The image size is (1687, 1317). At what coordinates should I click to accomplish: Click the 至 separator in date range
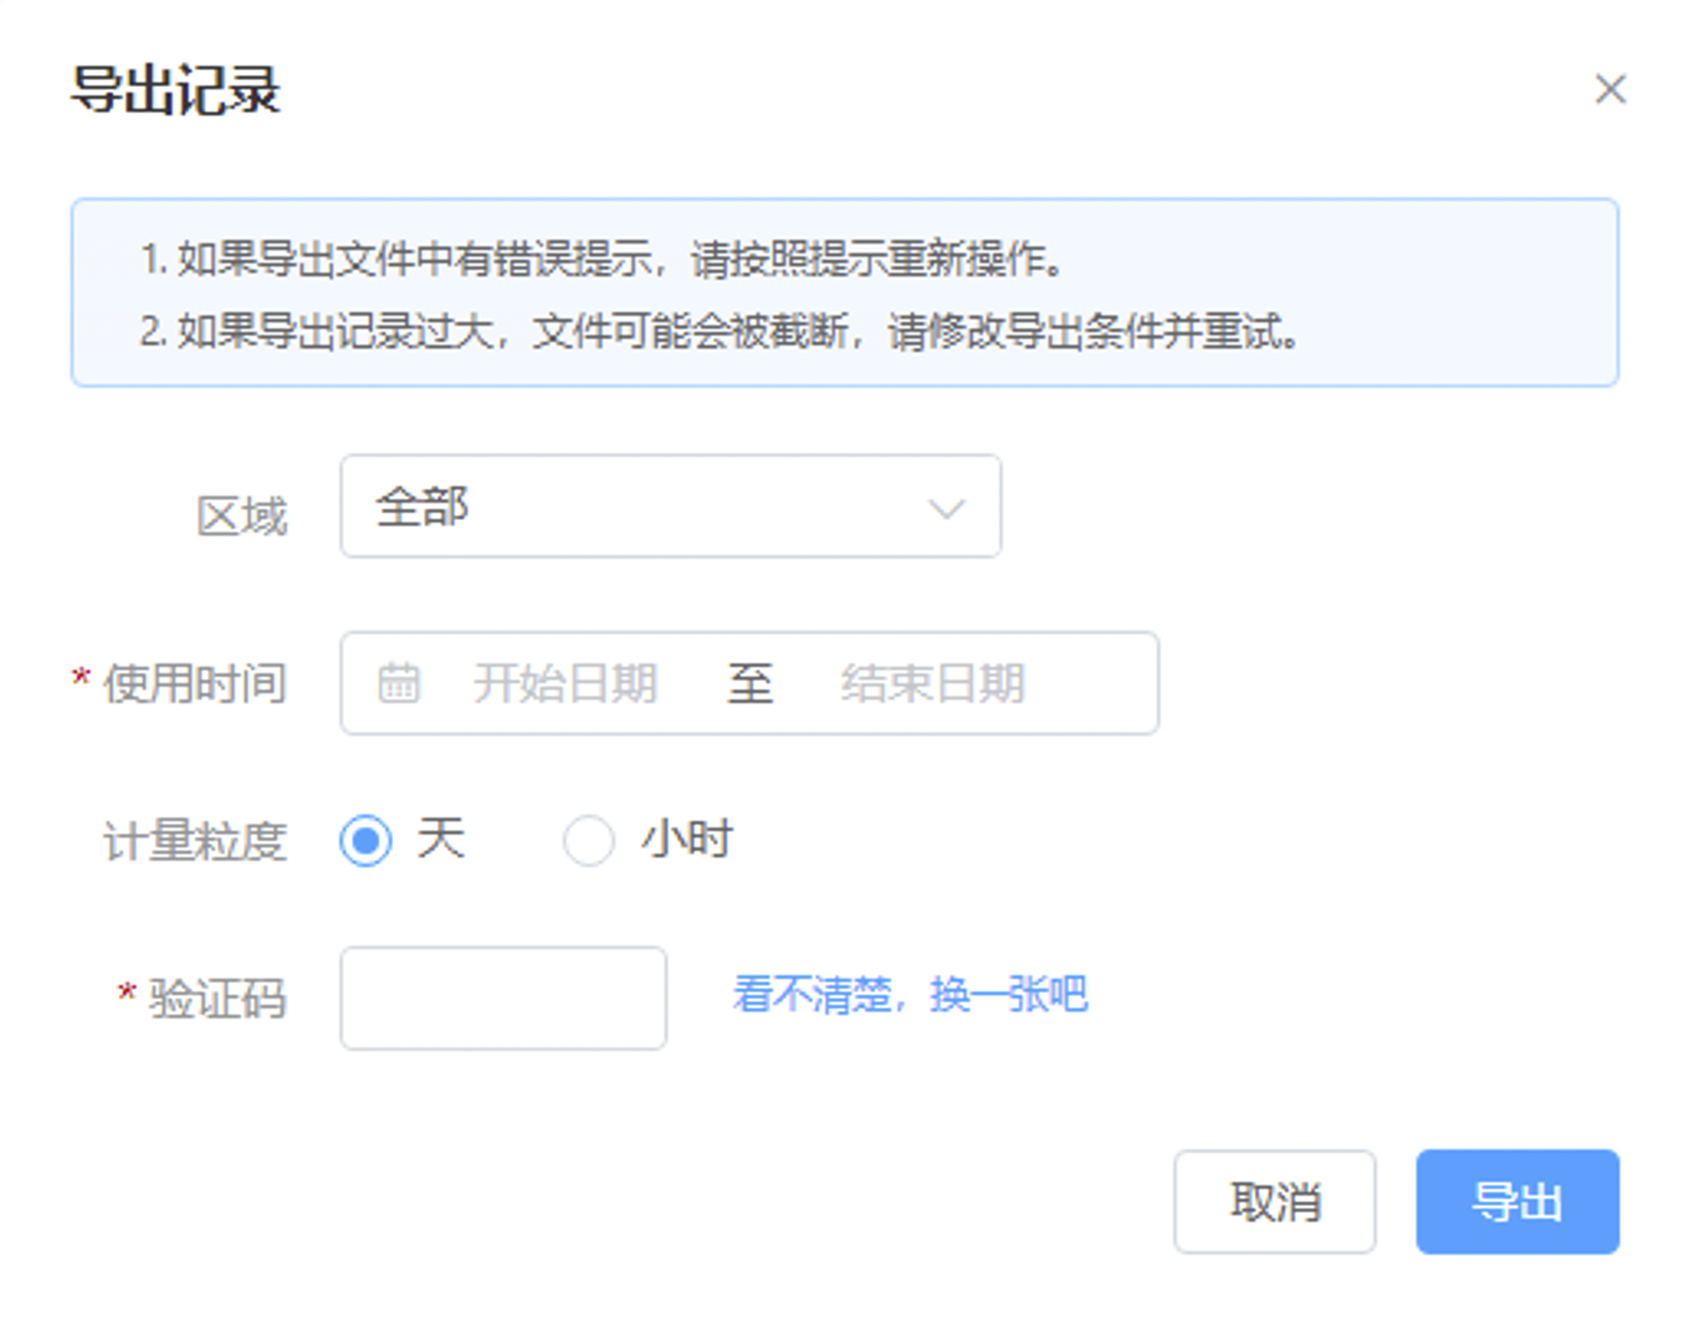click(x=750, y=683)
